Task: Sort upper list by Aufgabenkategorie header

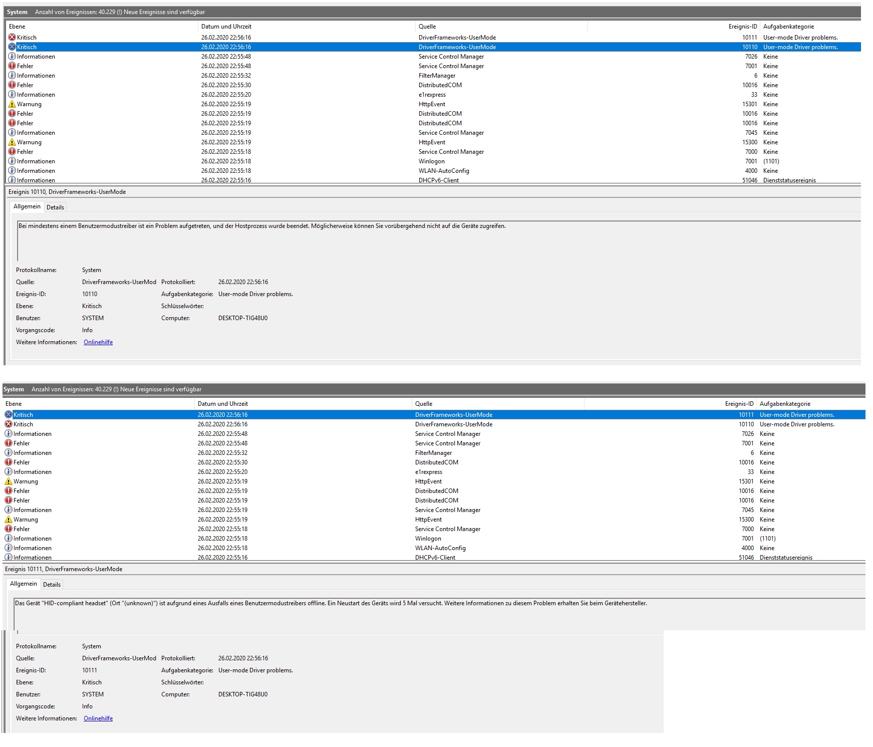Action: click(x=810, y=27)
